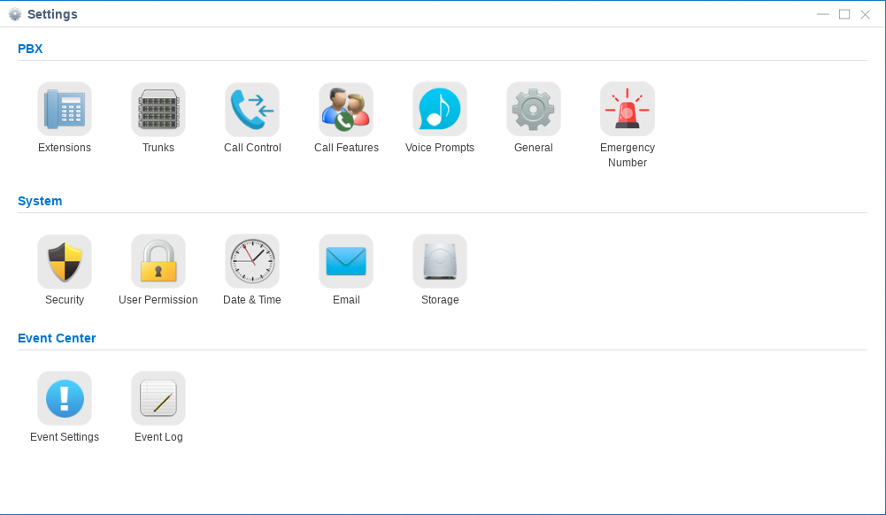
Task: Click the System section heading
Action: [40, 201]
